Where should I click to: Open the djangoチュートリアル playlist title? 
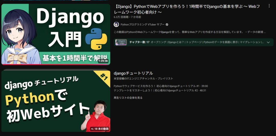[133, 73]
